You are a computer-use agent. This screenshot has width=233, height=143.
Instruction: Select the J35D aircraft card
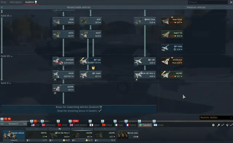click(63, 21)
